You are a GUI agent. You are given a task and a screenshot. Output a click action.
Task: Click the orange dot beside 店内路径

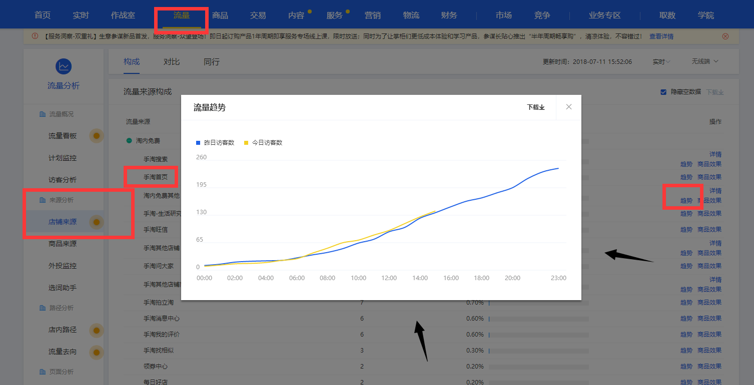[97, 330]
